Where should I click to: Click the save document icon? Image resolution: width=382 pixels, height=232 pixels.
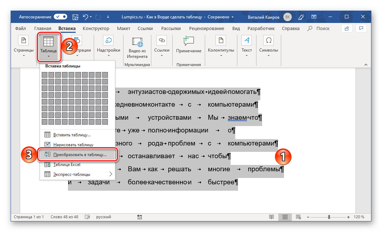pos(76,17)
